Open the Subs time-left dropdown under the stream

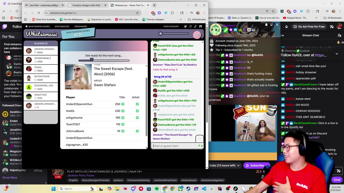point(225,165)
